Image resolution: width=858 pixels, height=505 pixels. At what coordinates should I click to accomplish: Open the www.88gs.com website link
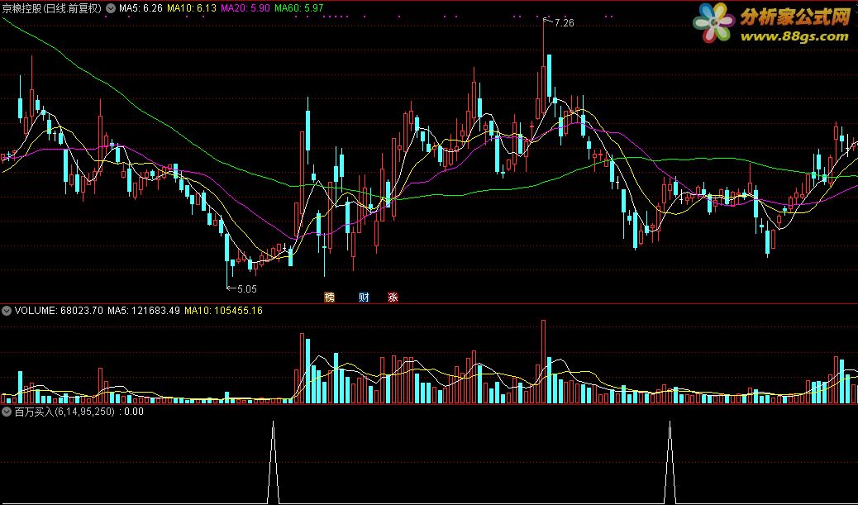tap(794, 36)
